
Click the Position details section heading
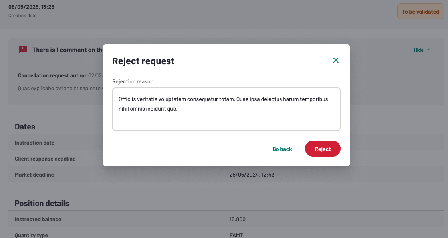pyautogui.click(x=42, y=203)
